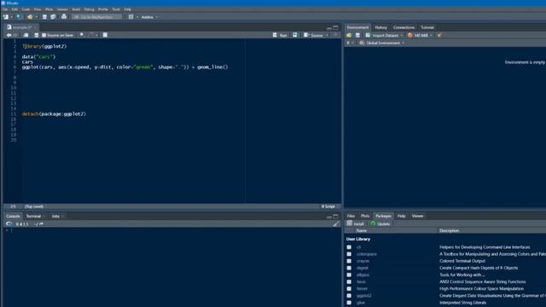Image resolution: width=546 pixels, height=307 pixels.
Task: Open Import Dataset dropdown
Action: [384, 36]
